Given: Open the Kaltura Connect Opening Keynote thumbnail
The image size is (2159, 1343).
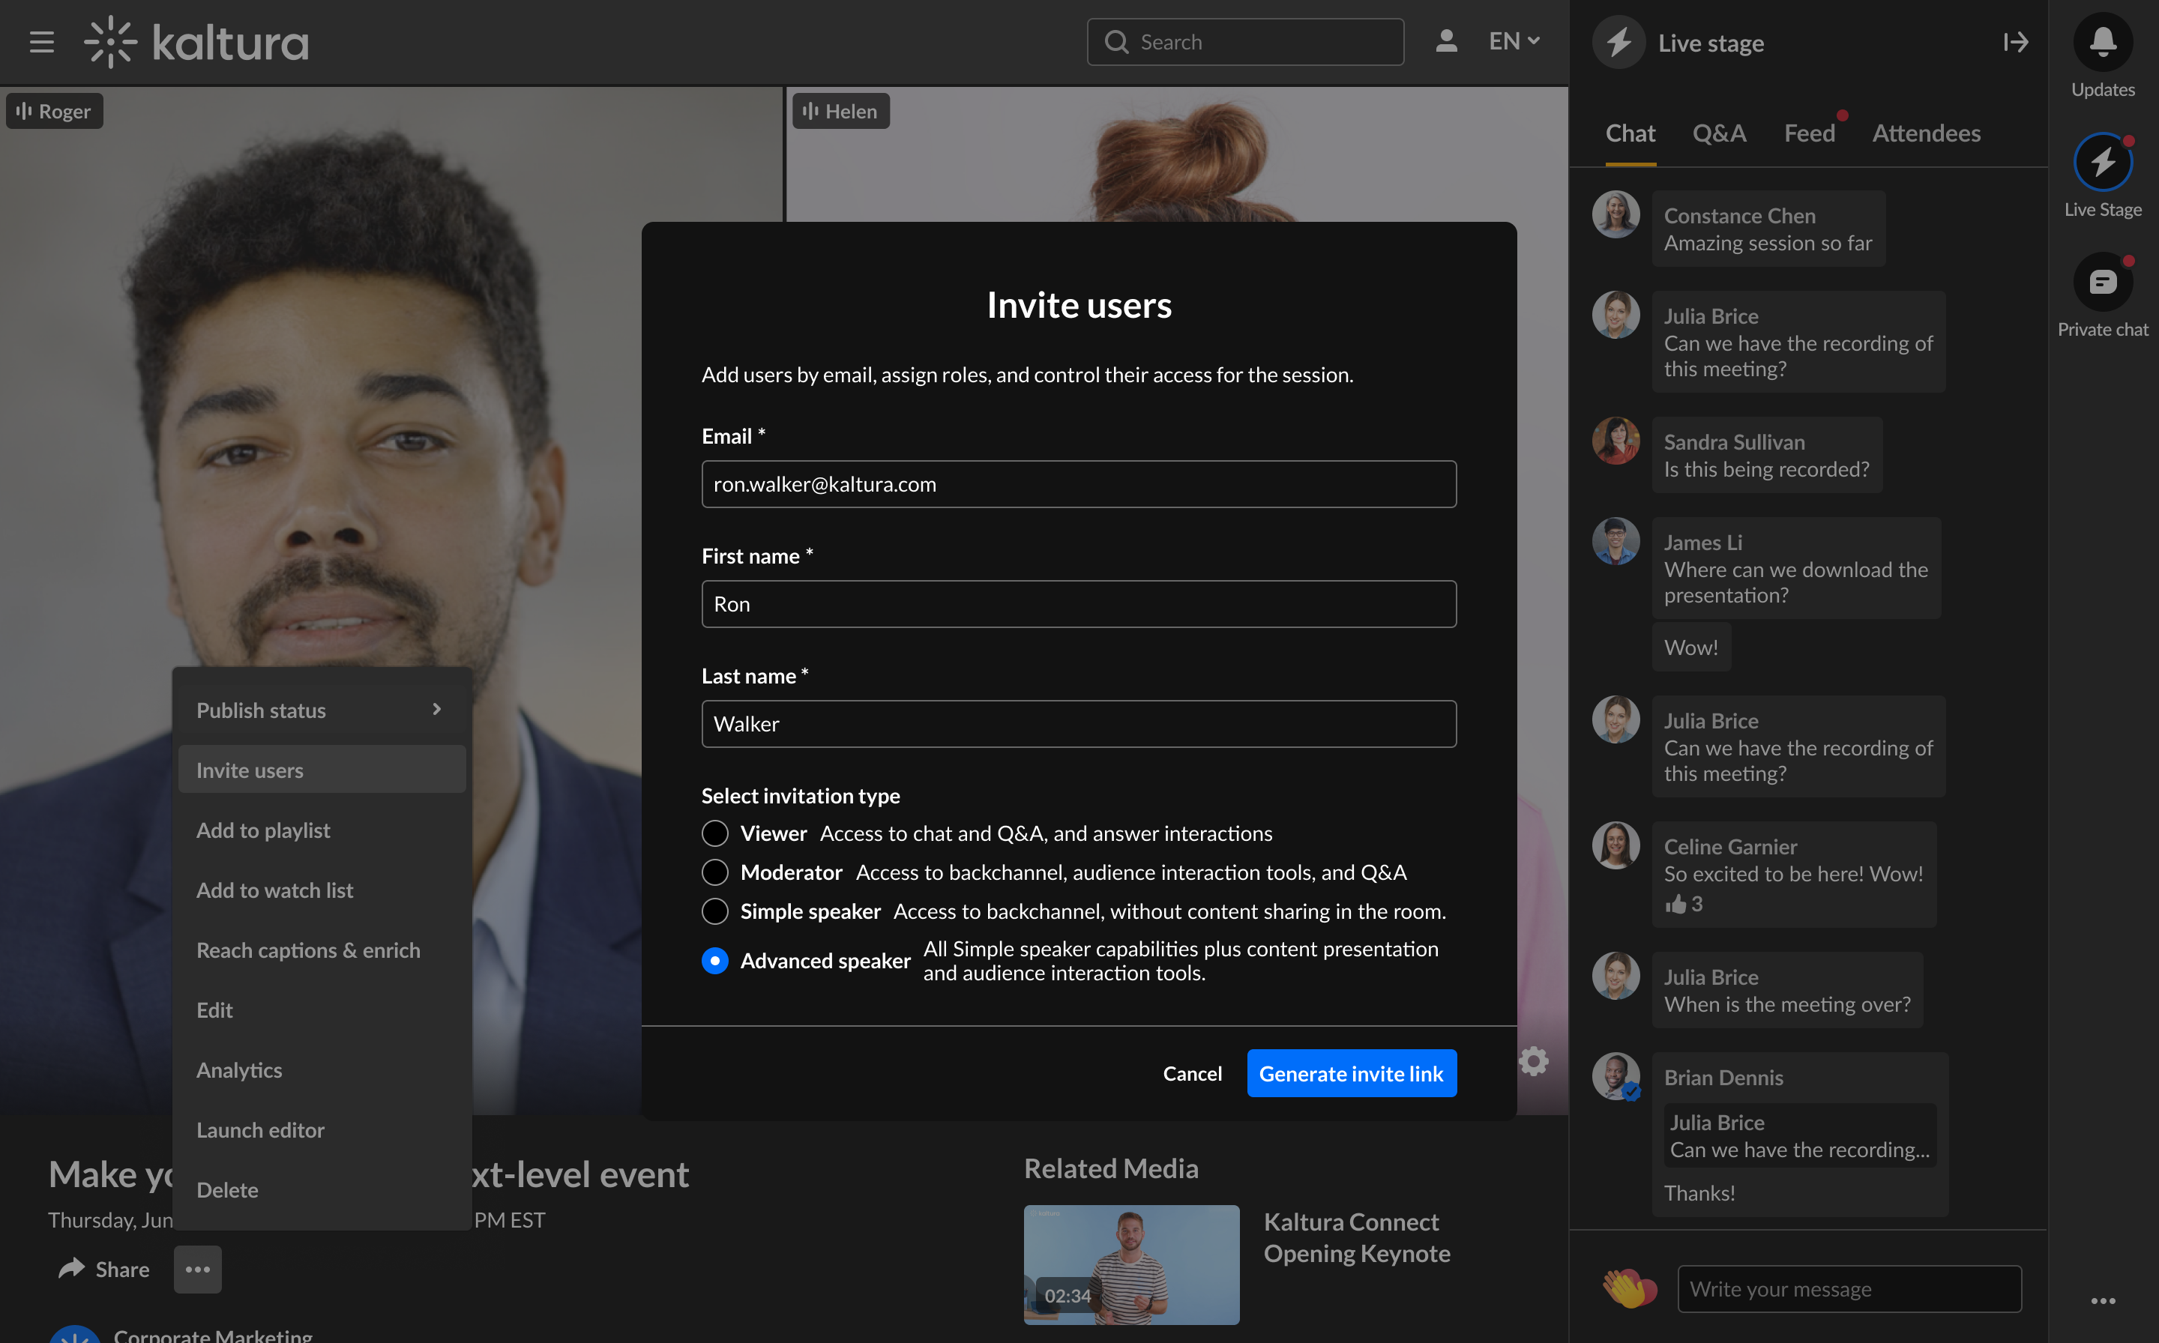Looking at the screenshot, I should (x=1131, y=1264).
